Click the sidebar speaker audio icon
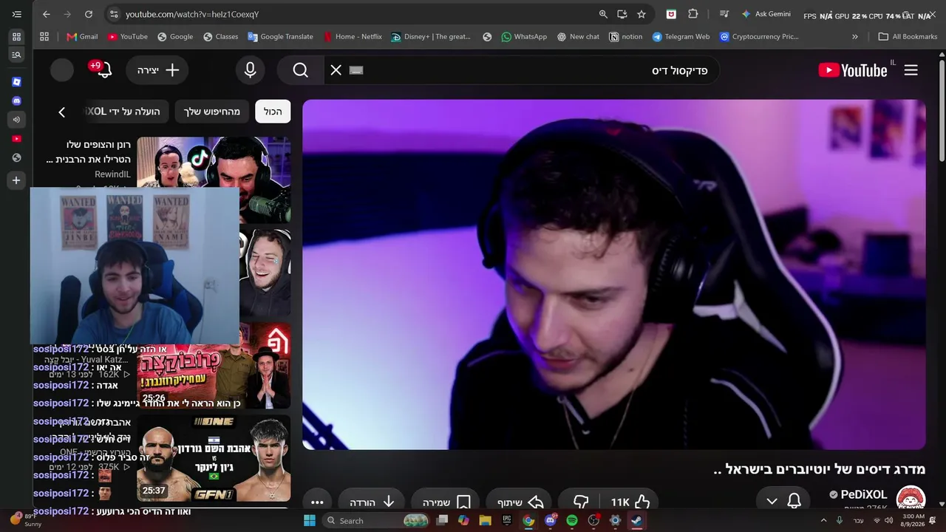This screenshot has width=946, height=532. pyautogui.click(x=16, y=120)
